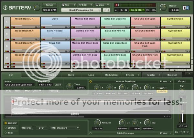Go to next kit with right arrow
The image size is (194, 138).
tap(108, 10)
